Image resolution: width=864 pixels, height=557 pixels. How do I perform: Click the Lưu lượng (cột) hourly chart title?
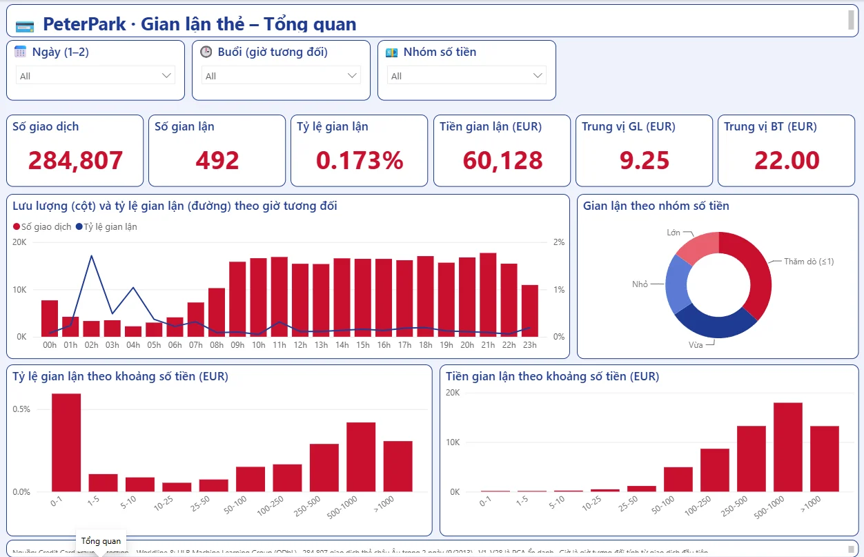pyautogui.click(x=175, y=206)
